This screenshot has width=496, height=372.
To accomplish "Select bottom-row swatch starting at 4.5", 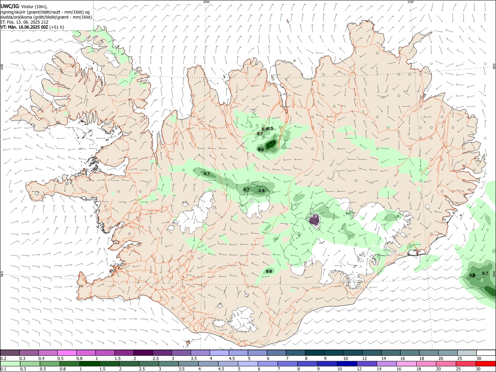I will tap(228, 363).
